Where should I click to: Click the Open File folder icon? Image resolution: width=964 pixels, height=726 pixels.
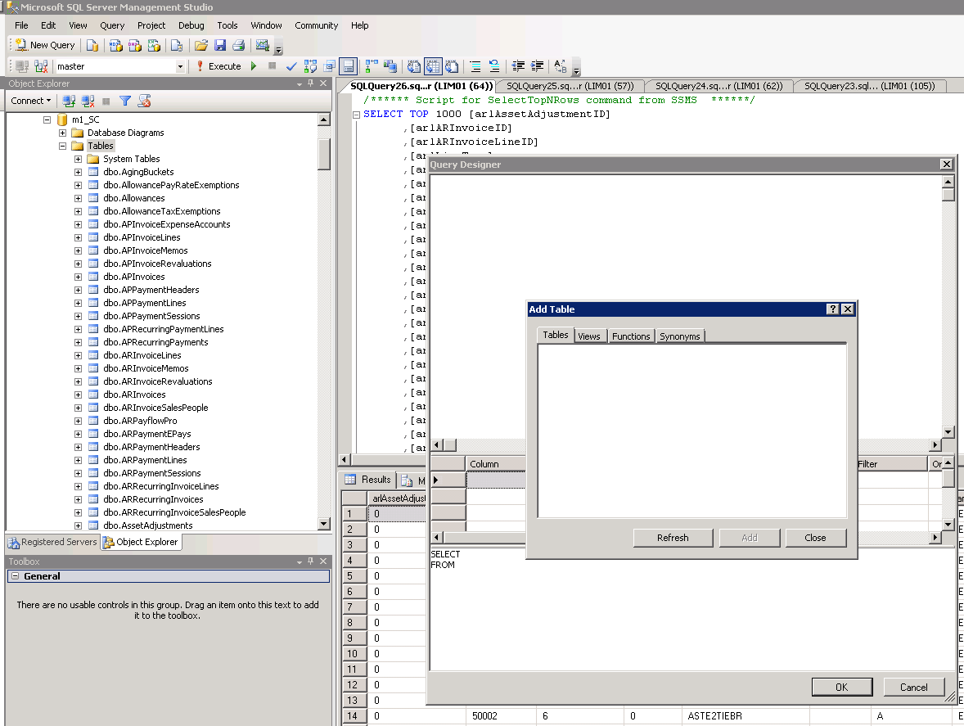click(201, 45)
